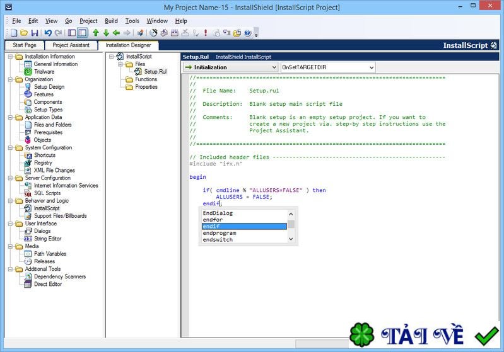Select Setup.Rul file in script tree
The width and height of the screenshot is (504, 352).
(x=155, y=72)
